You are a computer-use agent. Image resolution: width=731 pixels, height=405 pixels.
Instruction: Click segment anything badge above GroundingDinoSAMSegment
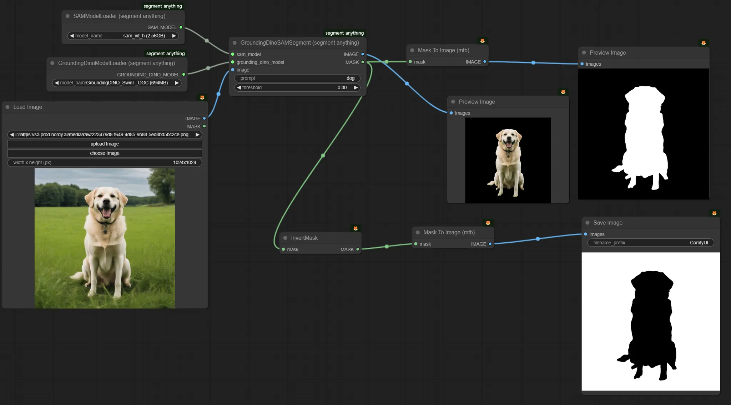(344, 33)
